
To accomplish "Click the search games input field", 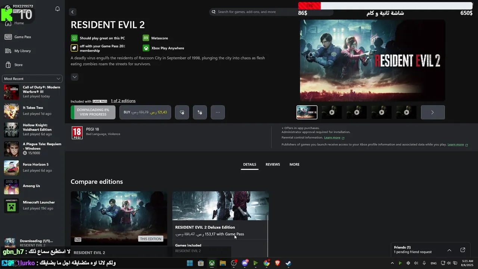I will [x=271, y=12].
